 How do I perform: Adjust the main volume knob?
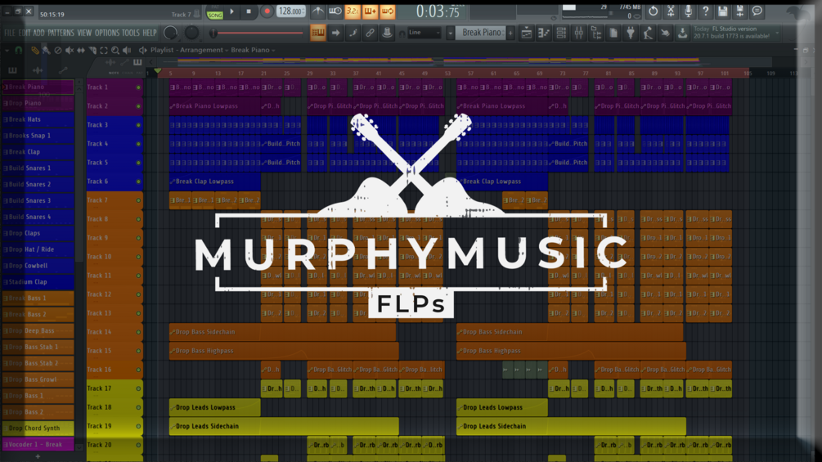pos(170,33)
